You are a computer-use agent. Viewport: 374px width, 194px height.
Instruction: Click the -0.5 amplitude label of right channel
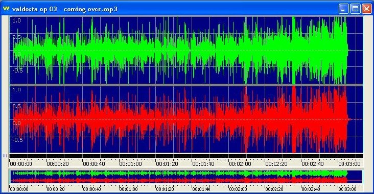point(17,140)
